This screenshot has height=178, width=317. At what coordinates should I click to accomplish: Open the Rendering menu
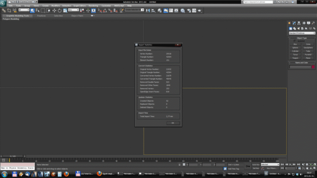click(94, 5)
